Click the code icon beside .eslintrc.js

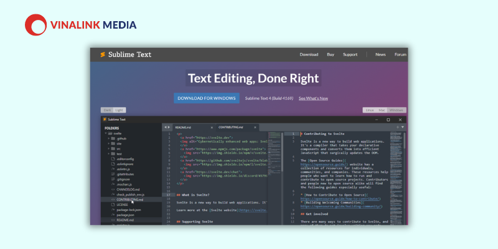[113, 169]
